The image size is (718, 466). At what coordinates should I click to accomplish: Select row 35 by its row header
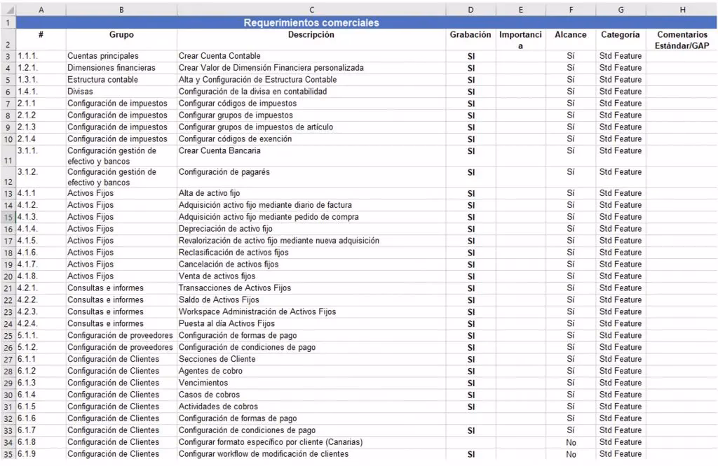pyautogui.click(x=8, y=454)
